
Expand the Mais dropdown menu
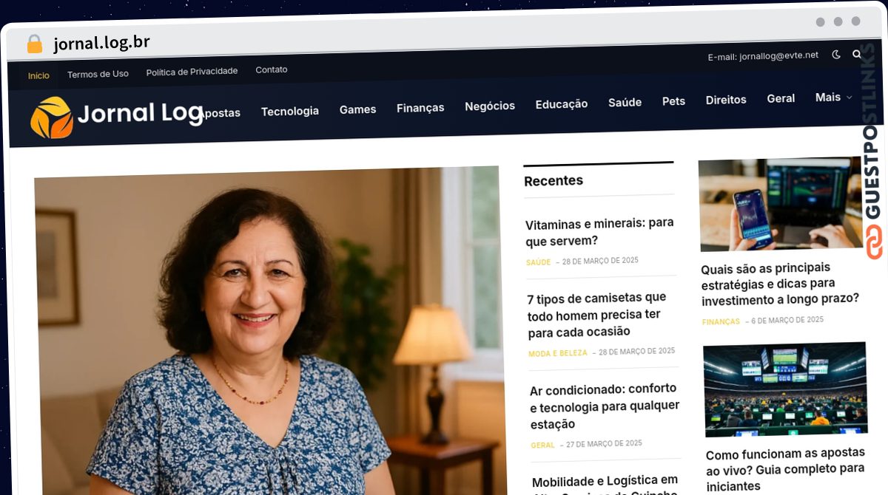tap(833, 98)
